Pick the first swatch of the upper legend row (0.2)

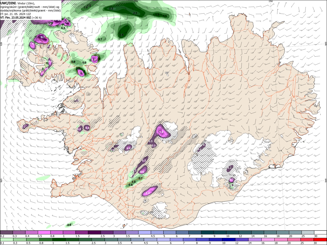click(6, 232)
